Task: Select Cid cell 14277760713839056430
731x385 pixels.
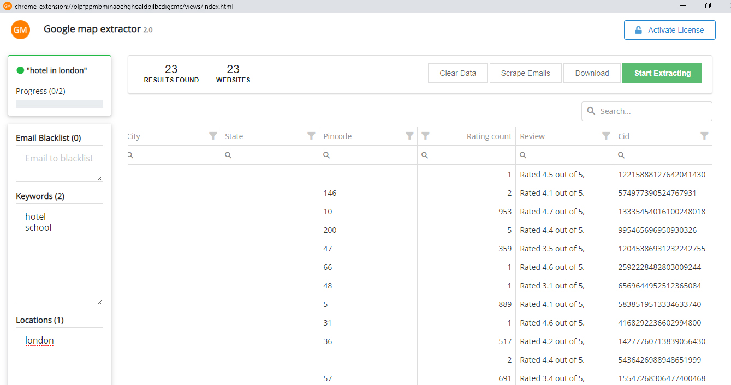Action: pos(662,341)
